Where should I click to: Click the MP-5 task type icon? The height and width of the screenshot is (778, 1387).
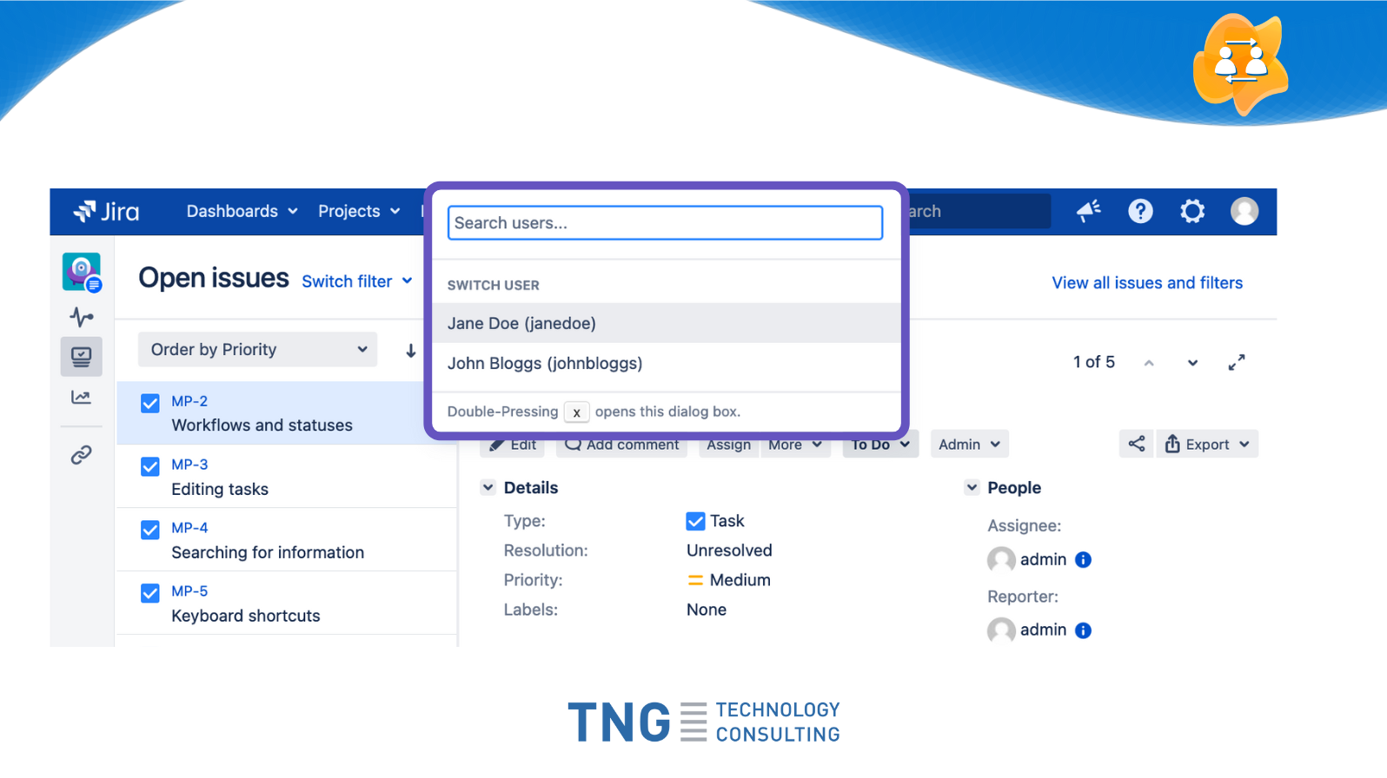coord(150,593)
